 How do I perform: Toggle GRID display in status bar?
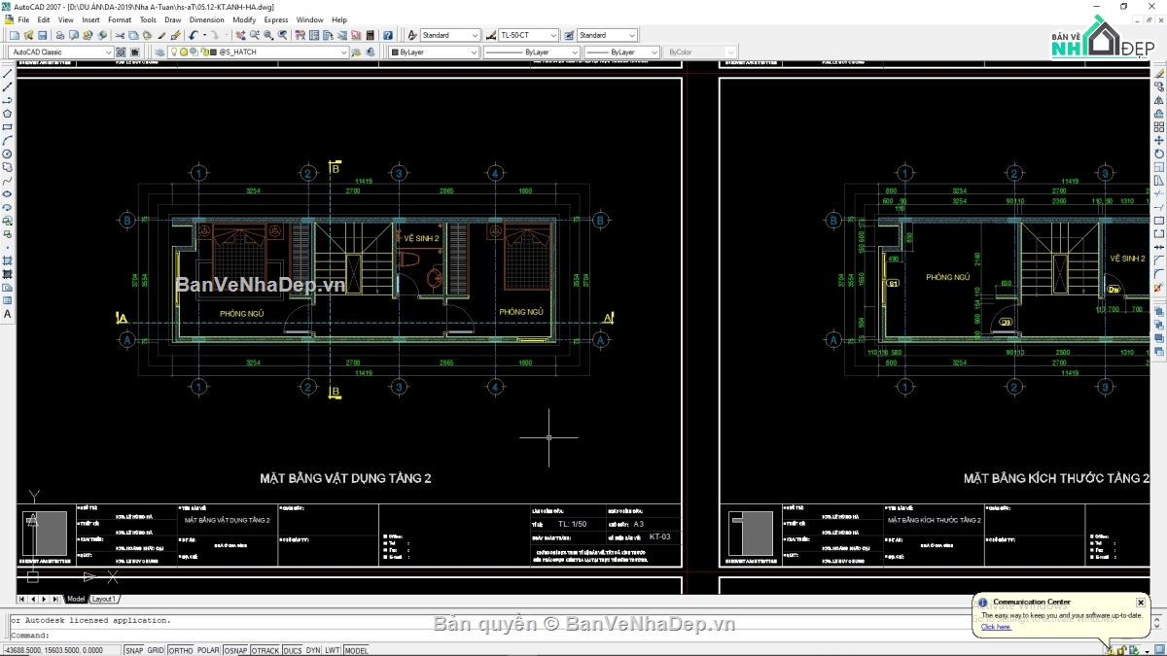click(156, 650)
